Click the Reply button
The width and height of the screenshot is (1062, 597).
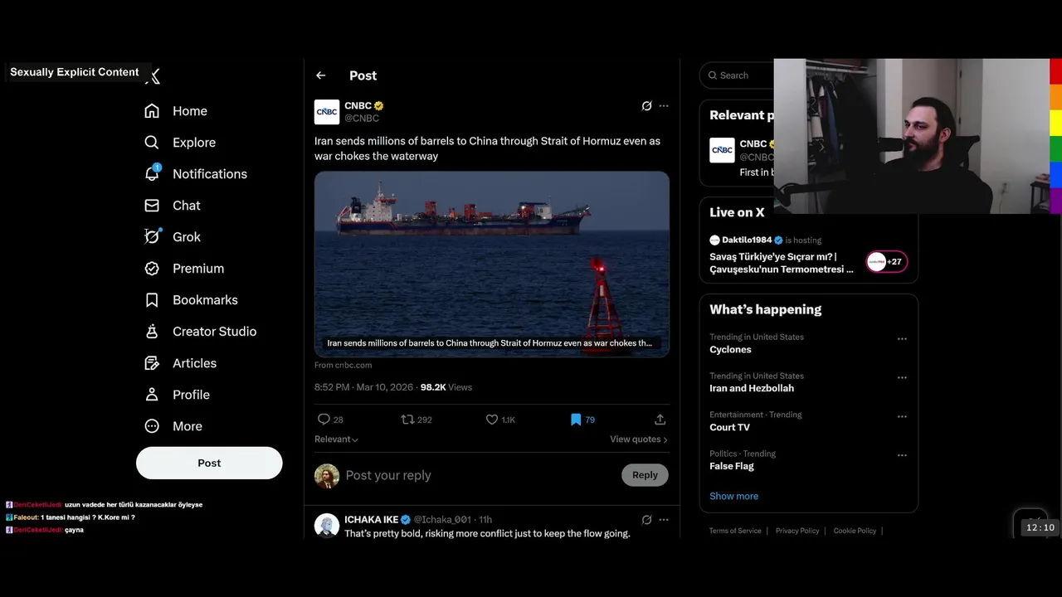(645, 475)
